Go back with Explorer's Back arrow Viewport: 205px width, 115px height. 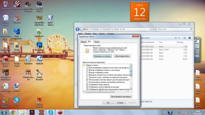click(x=78, y=29)
